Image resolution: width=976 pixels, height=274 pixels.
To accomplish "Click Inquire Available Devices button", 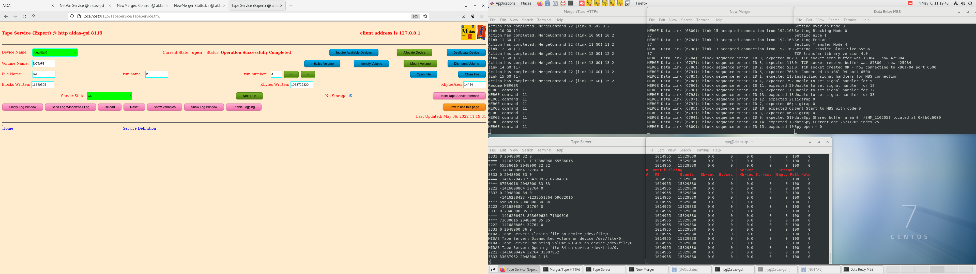I will (x=354, y=53).
